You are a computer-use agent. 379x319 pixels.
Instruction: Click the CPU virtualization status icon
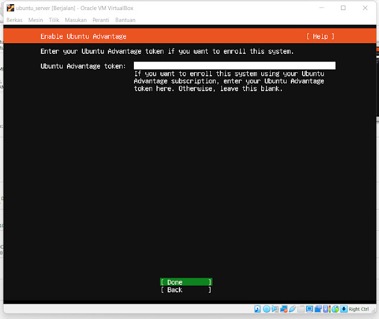tap(326, 309)
